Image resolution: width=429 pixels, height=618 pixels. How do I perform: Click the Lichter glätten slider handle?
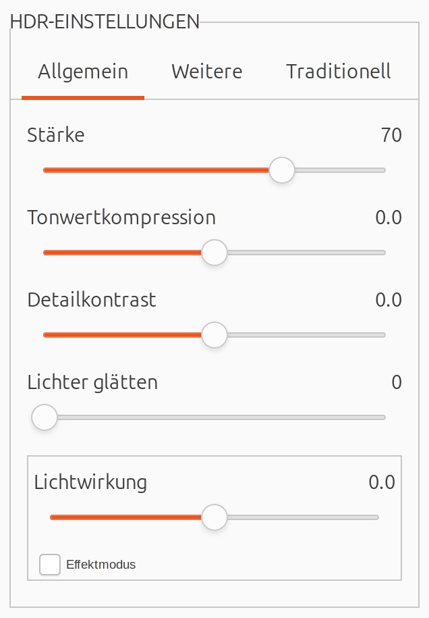pos(45,417)
